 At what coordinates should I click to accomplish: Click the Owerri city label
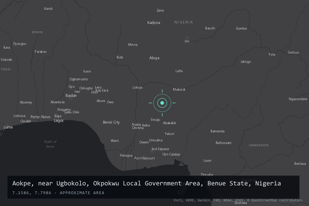144,142
